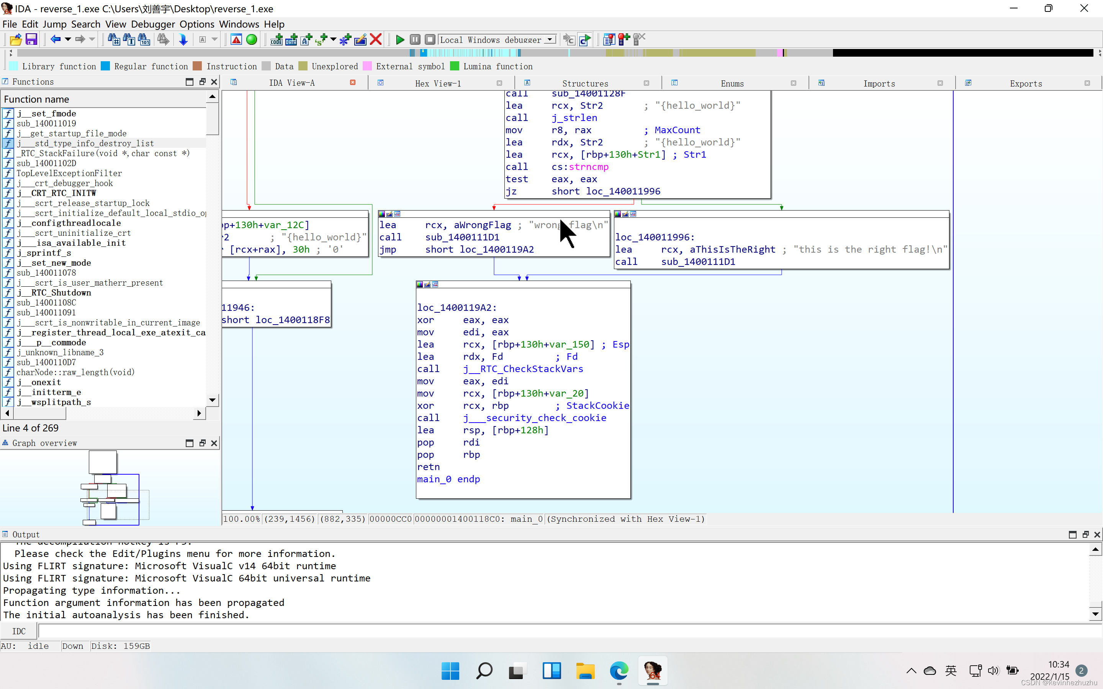Open the Local Windows debugger dropdown
This screenshot has width=1103, height=689.
coord(550,40)
